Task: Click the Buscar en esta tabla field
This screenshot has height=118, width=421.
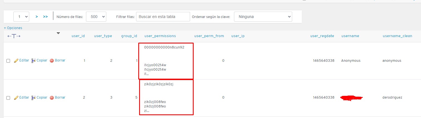Action: pos(163,17)
